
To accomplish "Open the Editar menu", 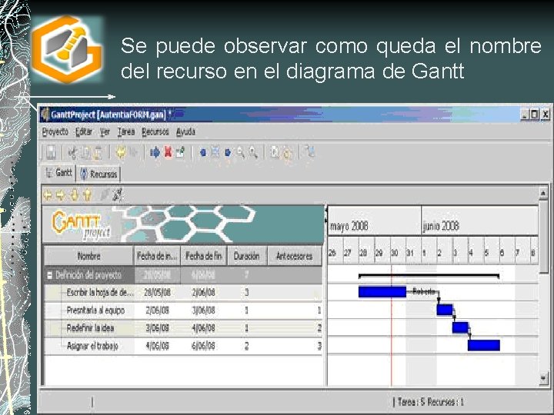I will tap(84, 132).
